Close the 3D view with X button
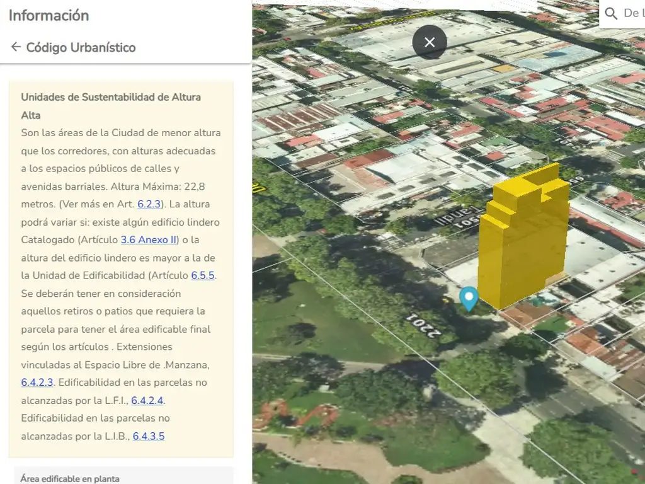 pos(430,42)
